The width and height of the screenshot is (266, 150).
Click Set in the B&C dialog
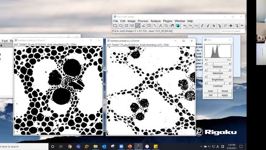tap(210, 95)
